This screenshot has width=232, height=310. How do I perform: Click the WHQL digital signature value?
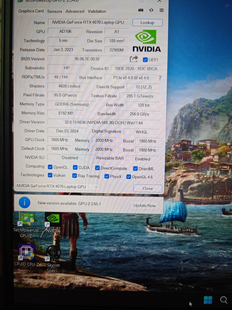tap(142, 132)
